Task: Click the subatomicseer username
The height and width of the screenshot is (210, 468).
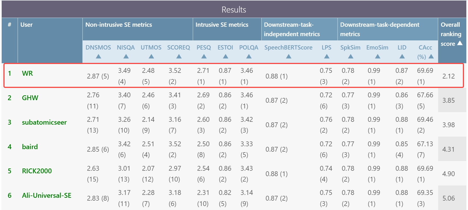Action: pos(44,122)
